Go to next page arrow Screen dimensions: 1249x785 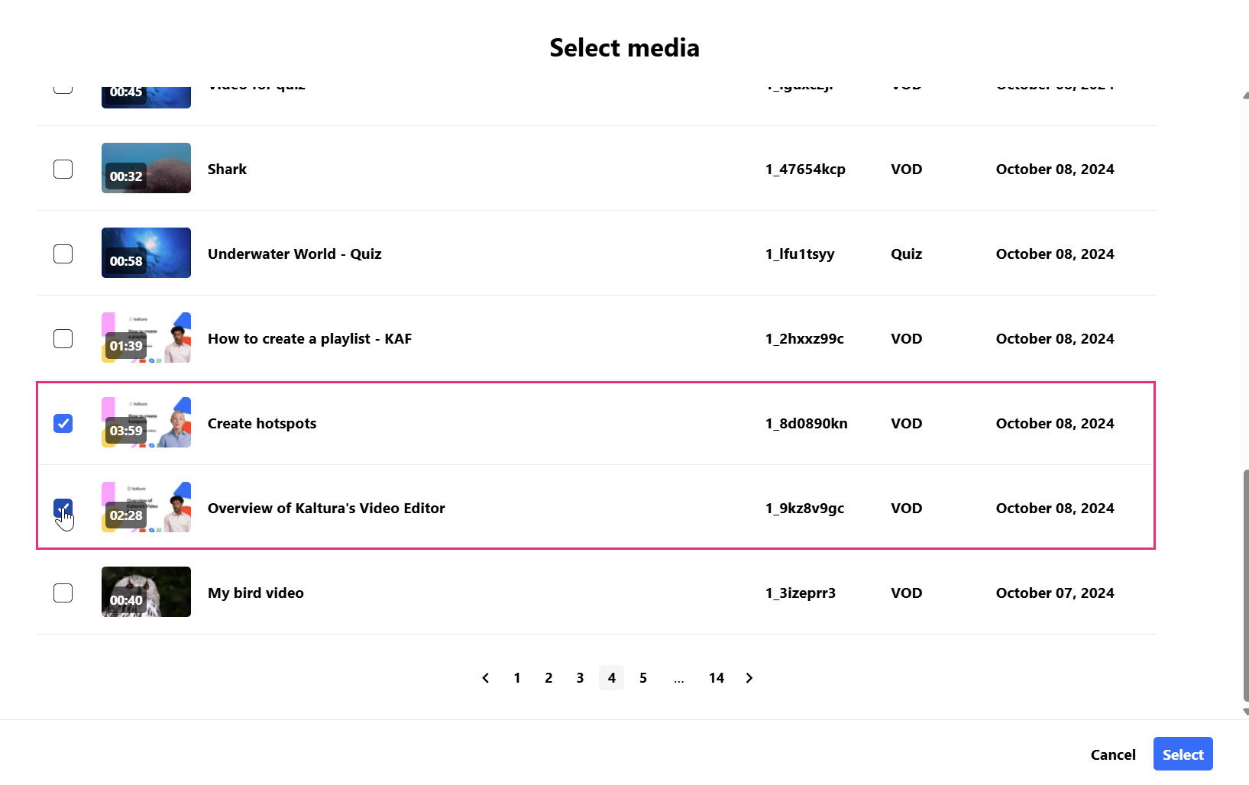click(749, 678)
